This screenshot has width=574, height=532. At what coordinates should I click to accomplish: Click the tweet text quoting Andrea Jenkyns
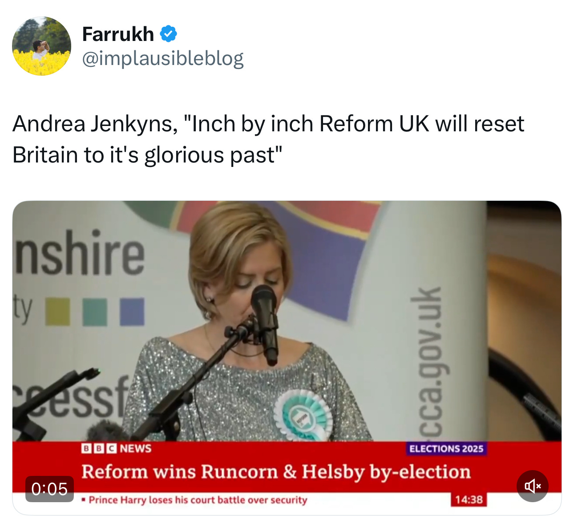(x=268, y=139)
